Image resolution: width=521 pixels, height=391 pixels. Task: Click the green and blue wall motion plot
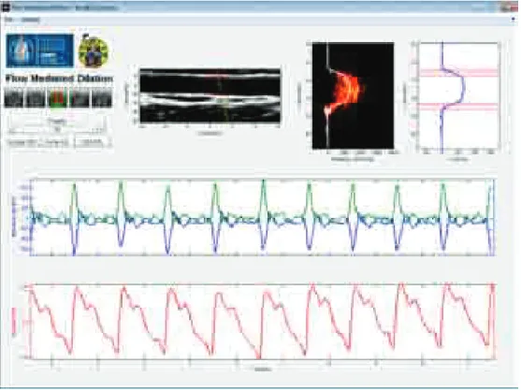(x=262, y=218)
